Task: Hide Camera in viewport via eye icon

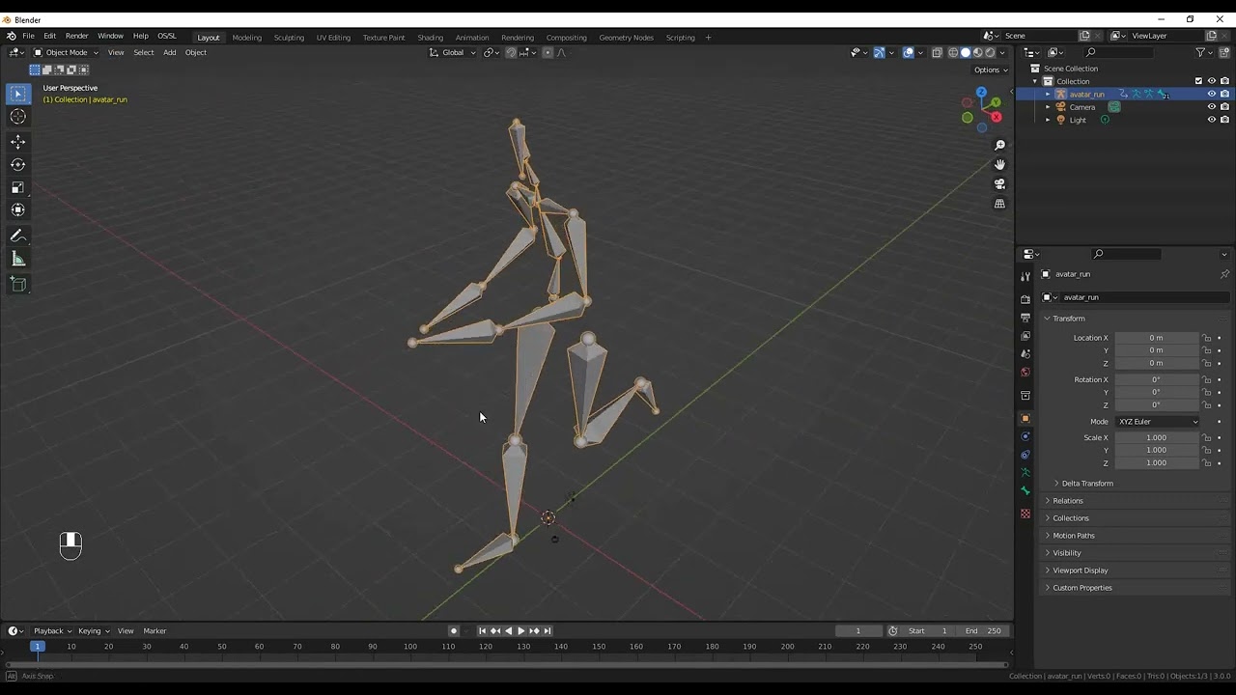Action: tap(1212, 107)
